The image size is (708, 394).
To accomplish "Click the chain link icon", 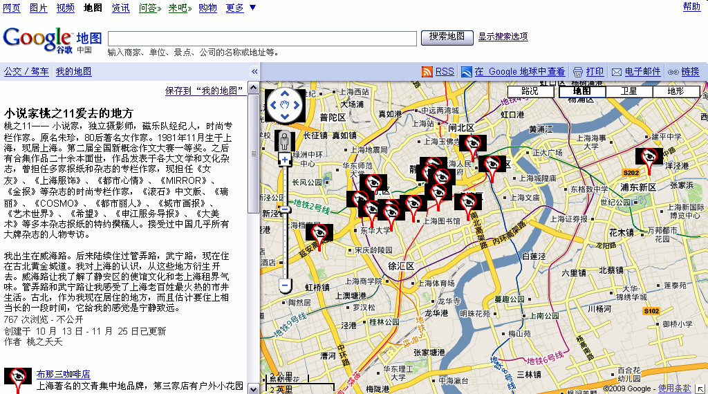I will (x=673, y=72).
